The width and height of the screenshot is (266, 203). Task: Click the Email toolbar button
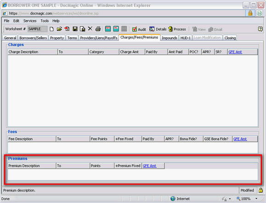215,29
